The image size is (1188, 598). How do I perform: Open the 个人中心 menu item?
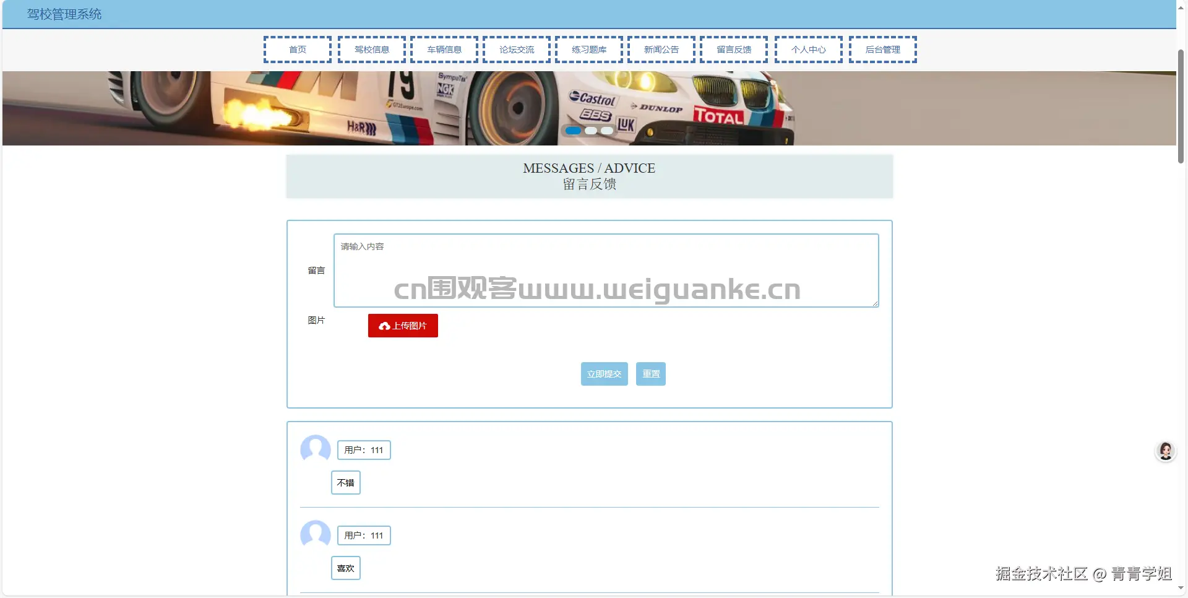808,50
